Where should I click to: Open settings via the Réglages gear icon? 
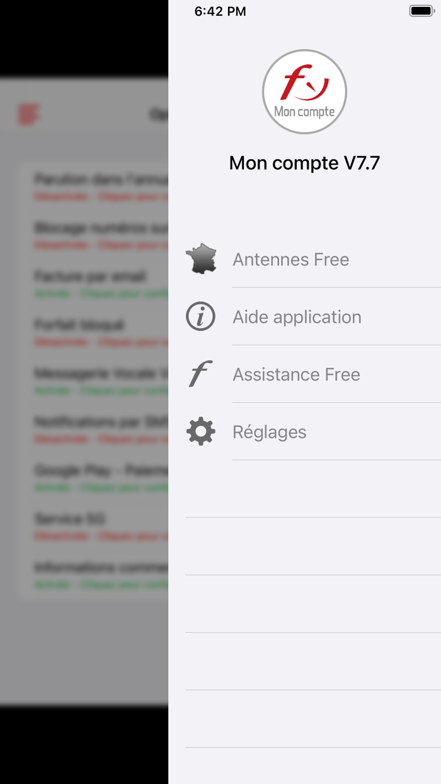click(200, 431)
